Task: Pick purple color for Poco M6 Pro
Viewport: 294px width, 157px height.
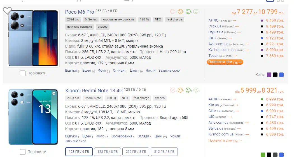Action: click(269, 75)
